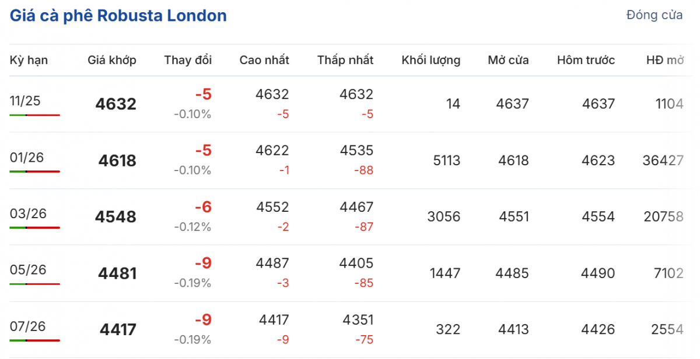Click the 'Hôm trước' column header
Viewport: 700px width, 359px height.
tap(586, 60)
